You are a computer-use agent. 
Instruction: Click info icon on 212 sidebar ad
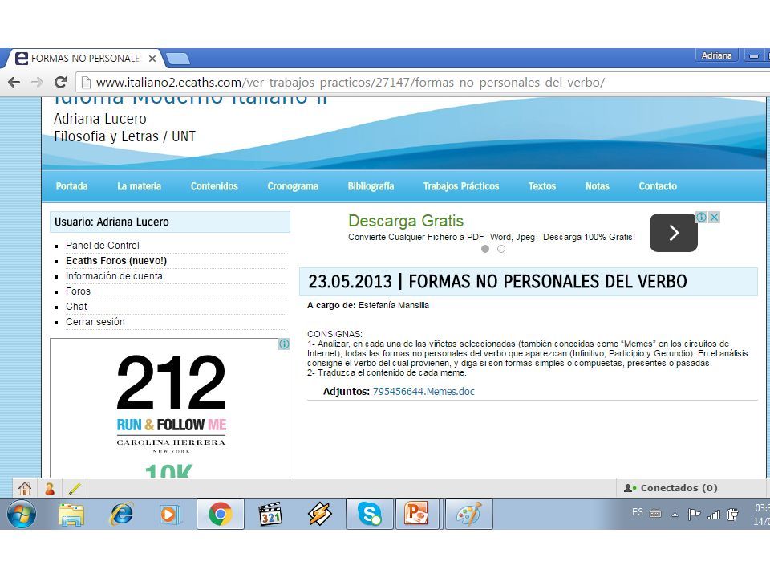[284, 344]
